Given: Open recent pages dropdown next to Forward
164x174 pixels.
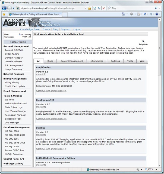Looking at the screenshot, I should tap(14, 8).
